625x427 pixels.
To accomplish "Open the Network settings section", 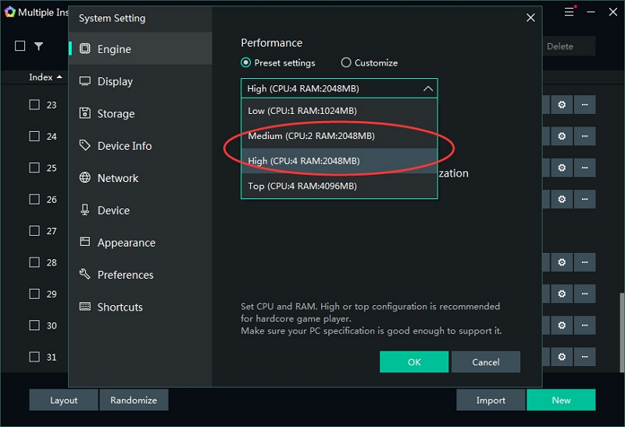I will [x=141, y=178].
